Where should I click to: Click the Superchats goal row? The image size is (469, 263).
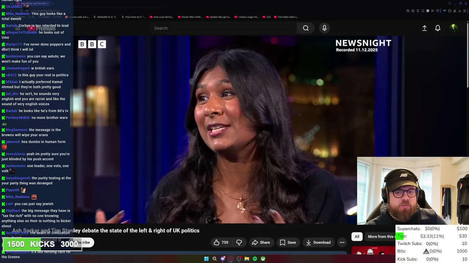432,229
